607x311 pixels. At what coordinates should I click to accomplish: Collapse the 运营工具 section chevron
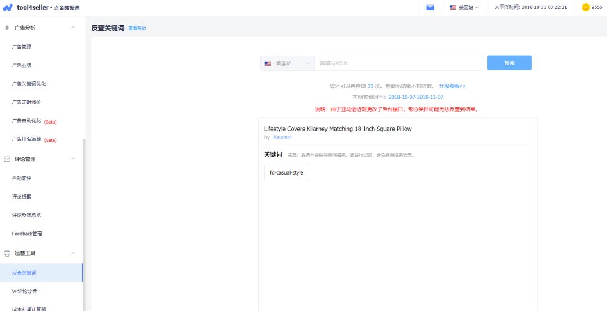[x=73, y=253]
